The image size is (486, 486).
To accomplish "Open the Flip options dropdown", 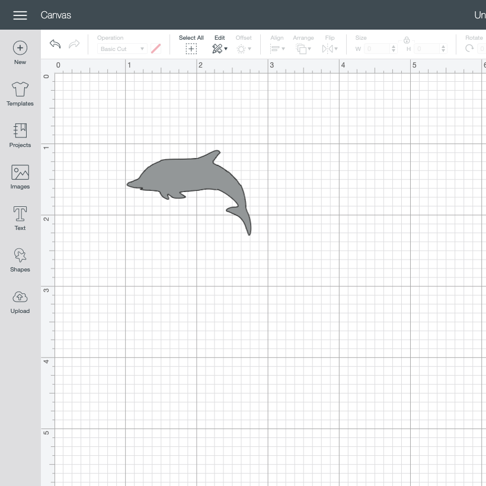I will (x=330, y=49).
